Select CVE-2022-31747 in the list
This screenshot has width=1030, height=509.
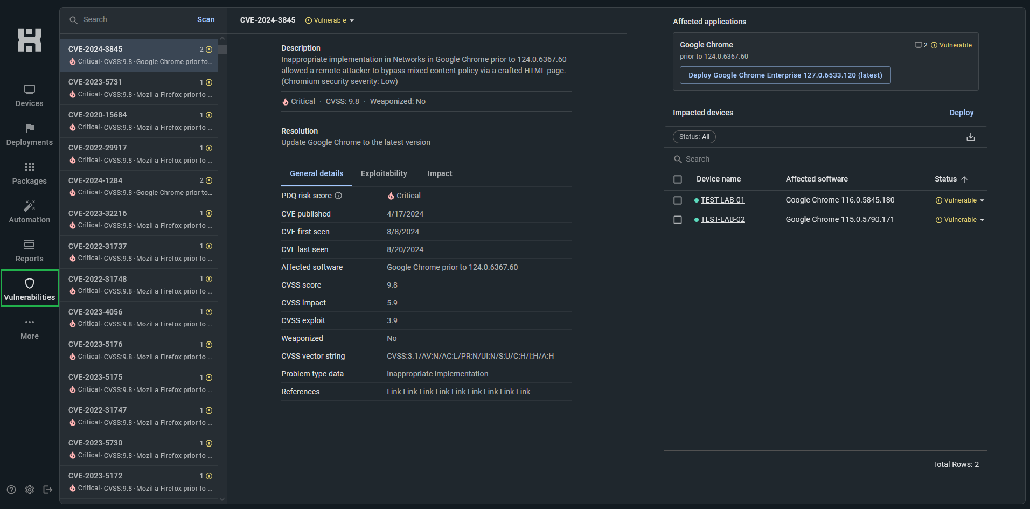point(139,416)
